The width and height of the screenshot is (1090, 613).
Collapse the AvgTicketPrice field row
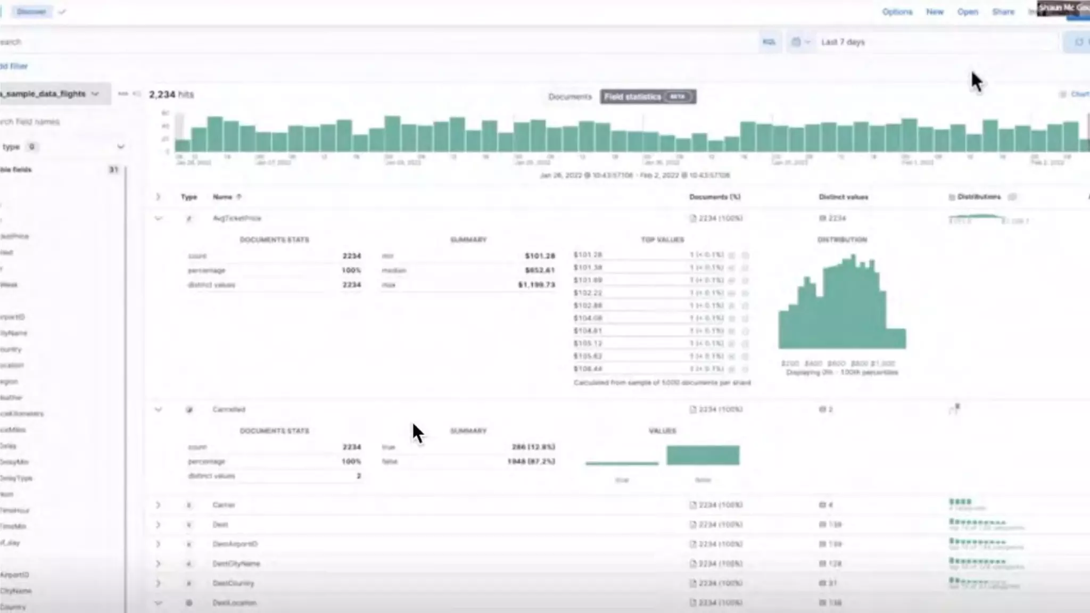(158, 219)
